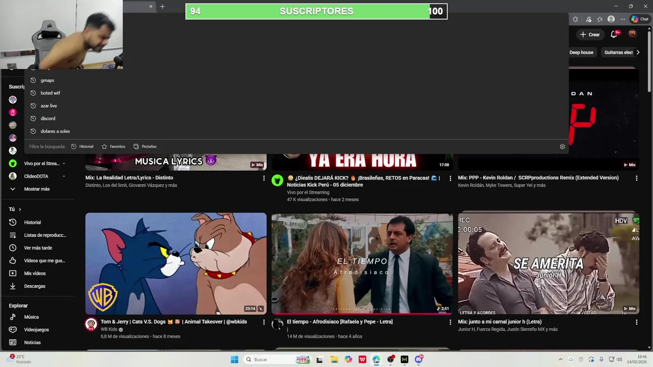Expand Mostrar más subscriptions
The height and width of the screenshot is (367, 653).
click(37, 189)
